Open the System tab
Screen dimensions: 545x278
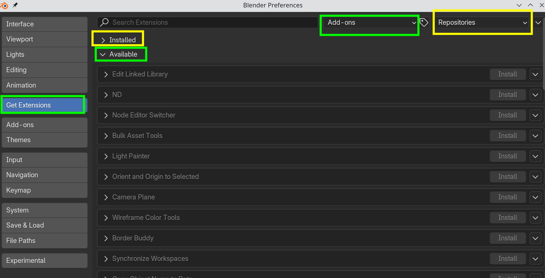[44, 210]
